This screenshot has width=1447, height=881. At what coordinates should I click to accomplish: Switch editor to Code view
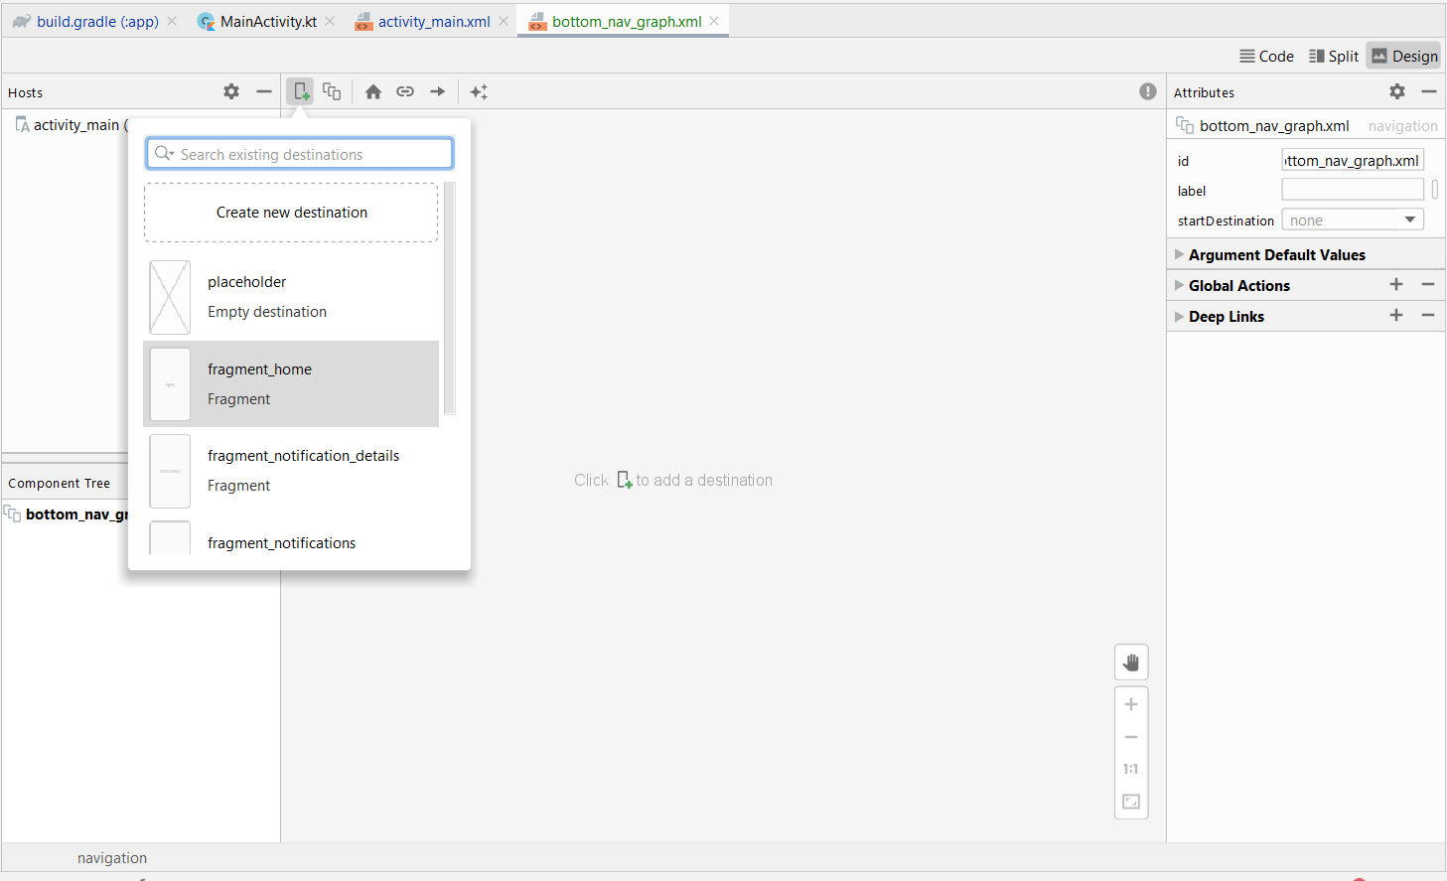1266,56
